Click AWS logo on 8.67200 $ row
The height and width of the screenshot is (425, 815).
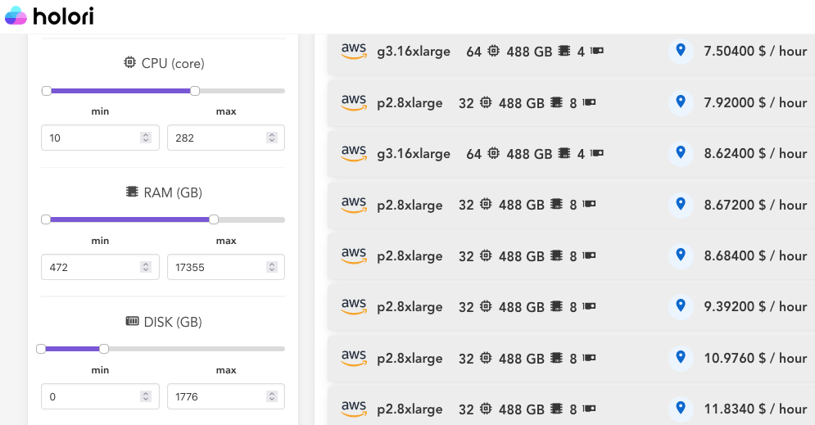point(354,205)
